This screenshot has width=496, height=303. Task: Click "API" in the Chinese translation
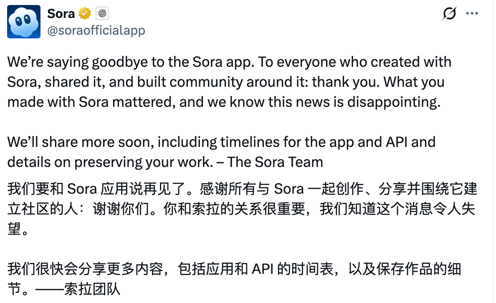click(x=263, y=269)
